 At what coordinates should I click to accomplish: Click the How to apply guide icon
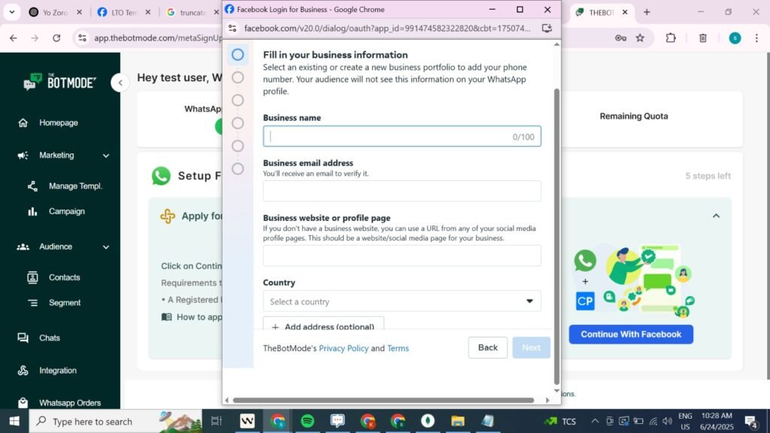166,317
